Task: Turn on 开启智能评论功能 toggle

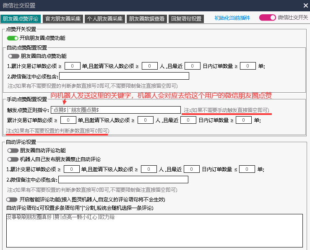Action: (x=13, y=199)
